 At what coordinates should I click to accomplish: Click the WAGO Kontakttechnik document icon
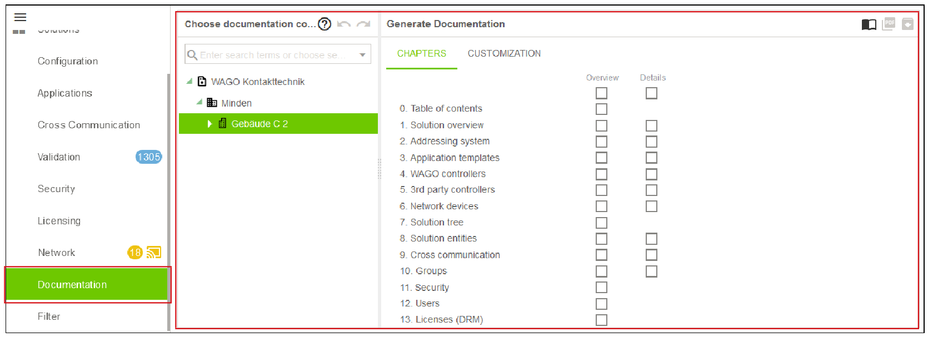(x=202, y=82)
